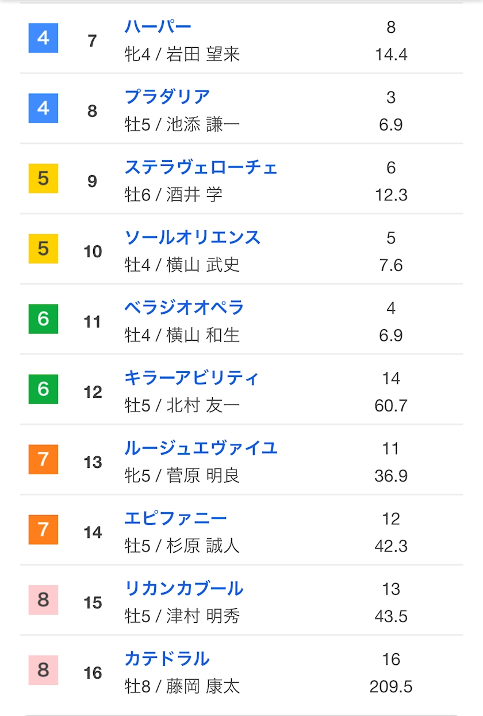Click yellow bracket 5 badge beside ステラヴェローチェ
Image resolution: width=483 pixels, height=716 pixels.
tap(43, 178)
